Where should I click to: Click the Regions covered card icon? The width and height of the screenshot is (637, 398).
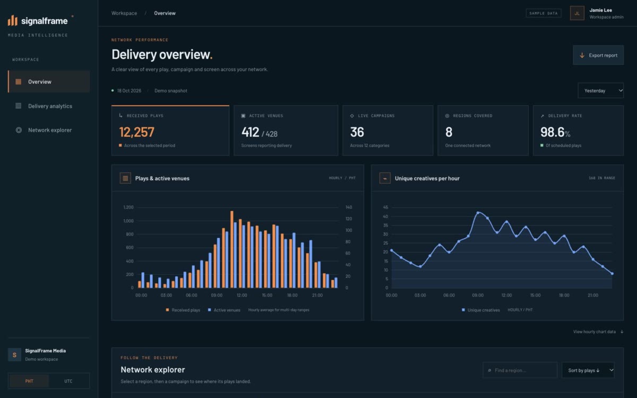click(447, 116)
